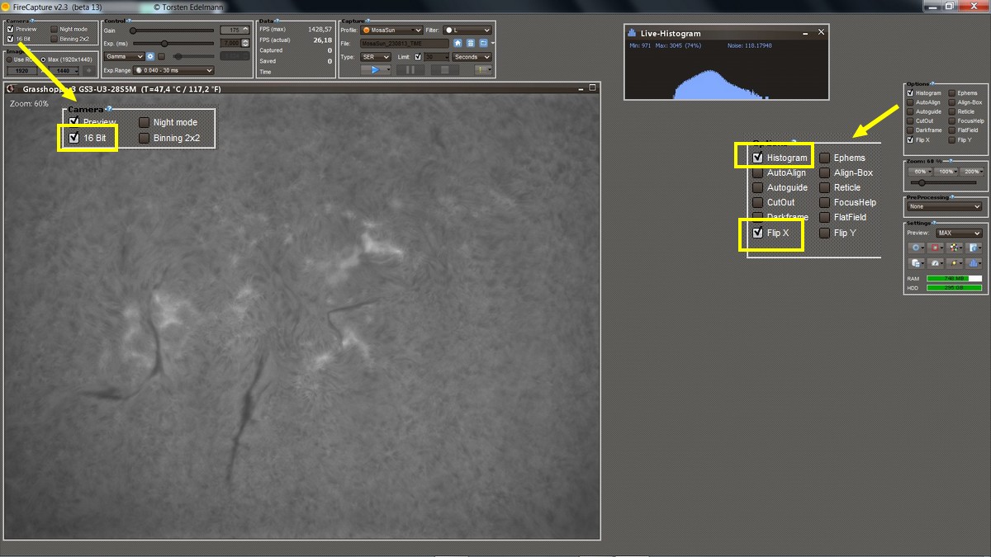This screenshot has width=991, height=557.
Task: Click the image width field showing 1920
Action: [24, 71]
